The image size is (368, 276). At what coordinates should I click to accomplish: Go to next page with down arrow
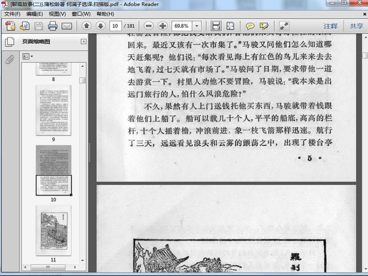[x=99, y=26]
